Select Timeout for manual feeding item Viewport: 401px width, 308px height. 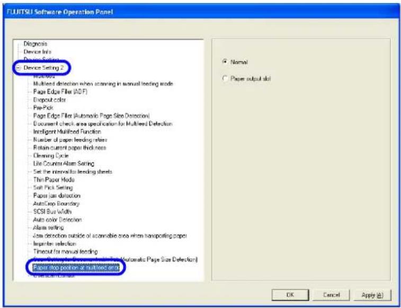click(66, 252)
